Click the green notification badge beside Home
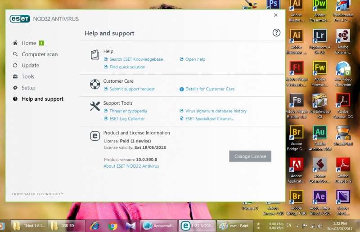This screenshot has height=232, width=360. point(41,43)
